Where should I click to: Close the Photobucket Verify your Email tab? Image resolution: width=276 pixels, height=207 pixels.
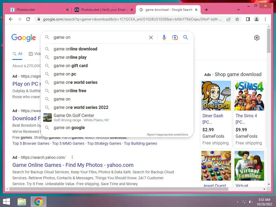132,10
